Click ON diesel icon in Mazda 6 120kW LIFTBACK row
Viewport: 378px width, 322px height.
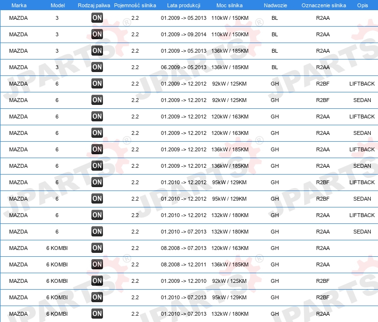tap(97, 116)
